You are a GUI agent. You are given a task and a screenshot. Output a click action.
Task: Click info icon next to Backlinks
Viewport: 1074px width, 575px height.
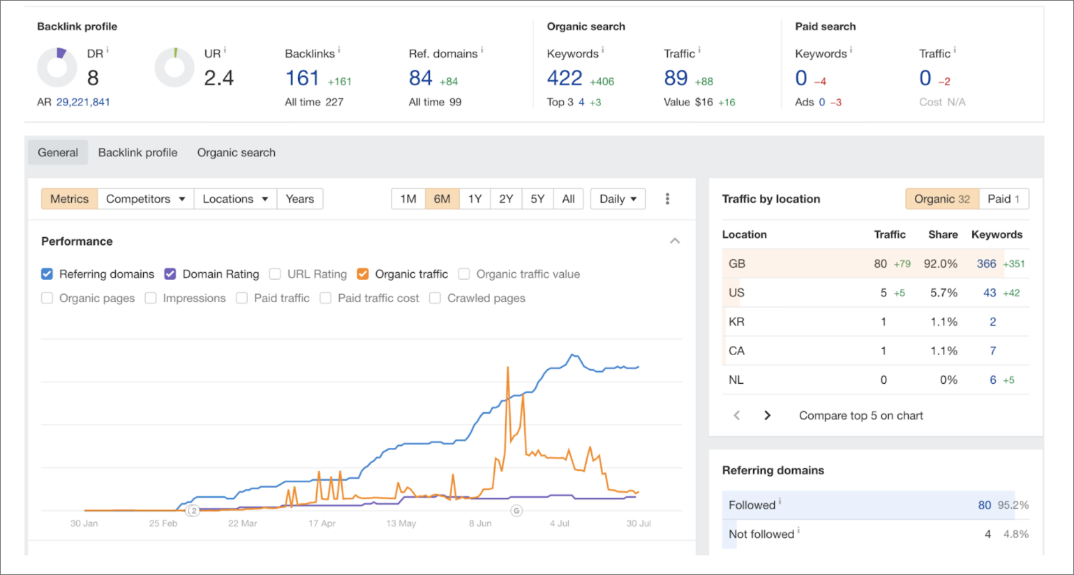coord(339,50)
